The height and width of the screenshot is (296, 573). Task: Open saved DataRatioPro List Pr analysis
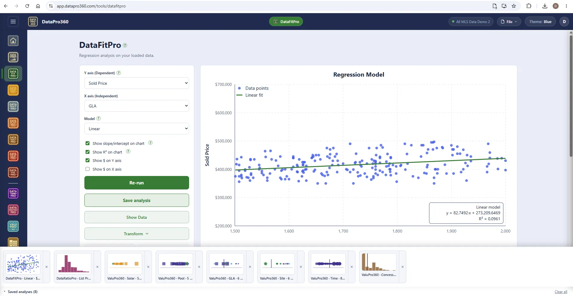pyautogui.click(x=74, y=267)
